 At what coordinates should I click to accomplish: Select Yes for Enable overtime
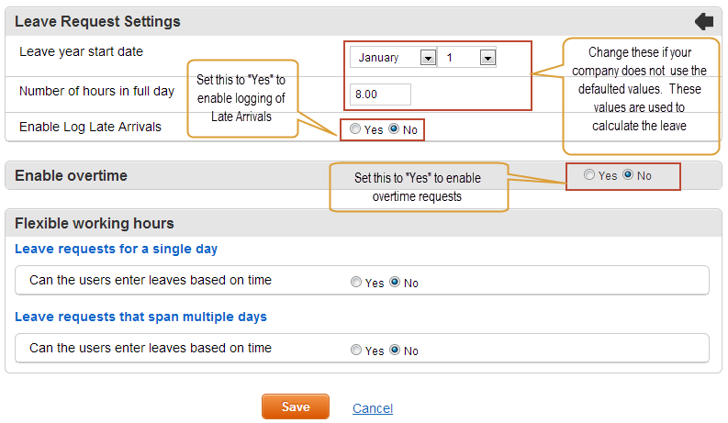pyautogui.click(x=589, y=174)
